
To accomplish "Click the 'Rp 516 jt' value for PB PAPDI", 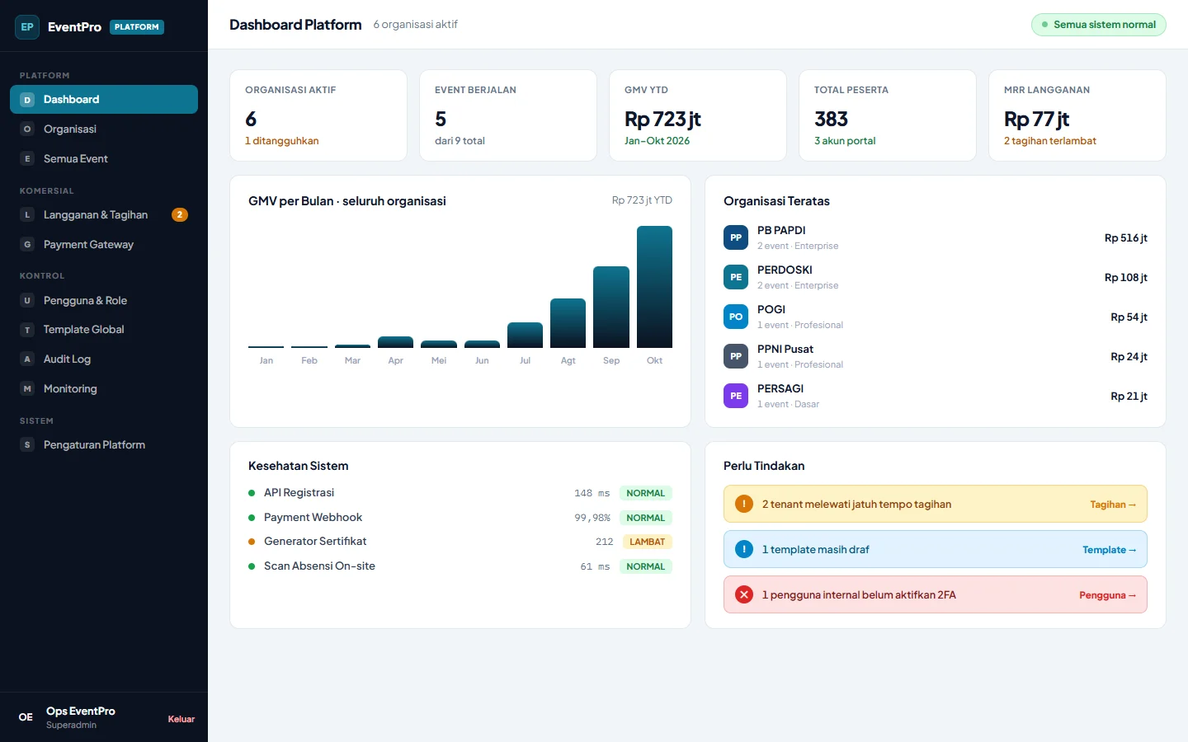I will click(1126, 238).
